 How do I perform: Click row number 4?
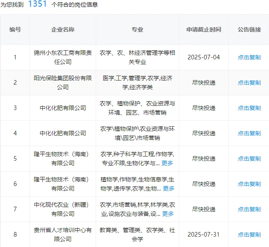pos(15,133)
